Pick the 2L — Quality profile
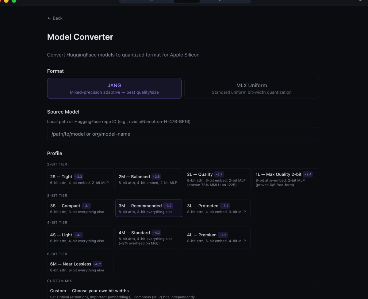 pyautogui.click(x=217, y=179)
